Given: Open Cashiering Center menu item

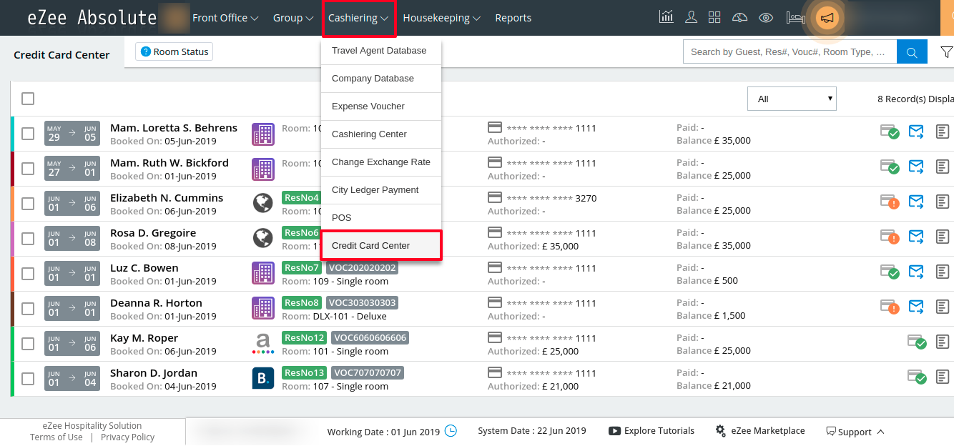Looking at the screenshot, I should tap(381, 134).
